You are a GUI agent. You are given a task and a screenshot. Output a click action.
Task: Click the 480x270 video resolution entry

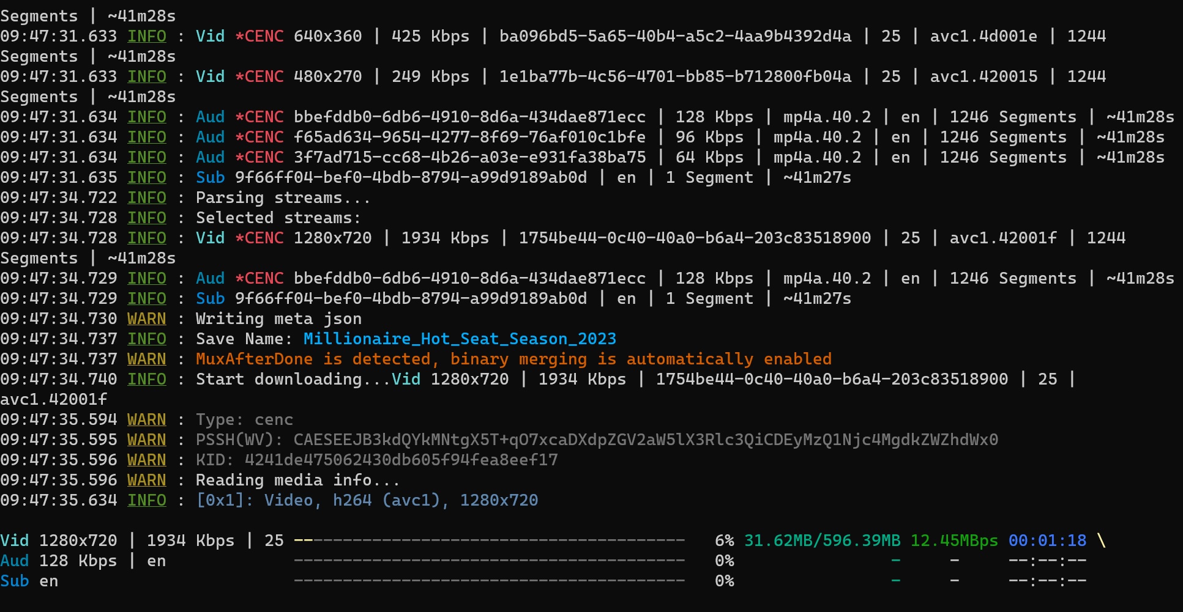tap(327, 76)
